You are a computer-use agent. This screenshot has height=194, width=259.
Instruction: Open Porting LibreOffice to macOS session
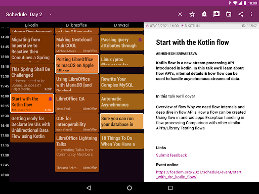click(x=77, y=64)
